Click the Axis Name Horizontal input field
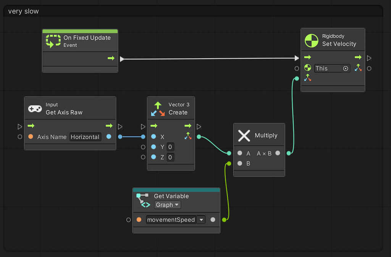391x257 pixels. click(x=85, y=137)
